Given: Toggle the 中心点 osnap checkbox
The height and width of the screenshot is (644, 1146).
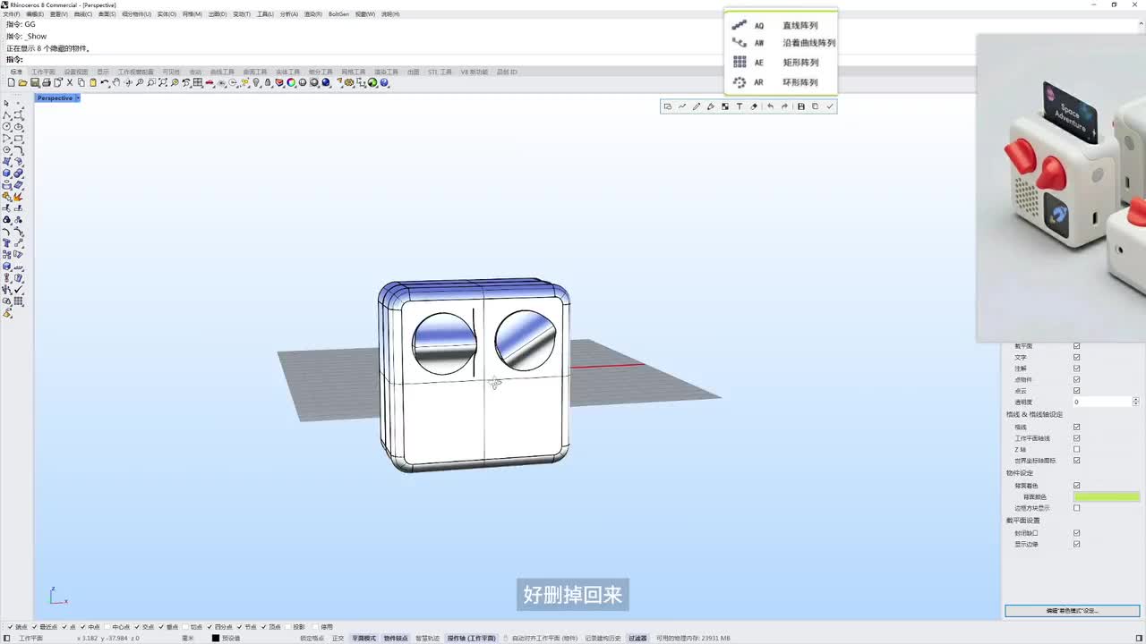Looking at the screenshot, I should pyautogui.click(x=107, y=627).
